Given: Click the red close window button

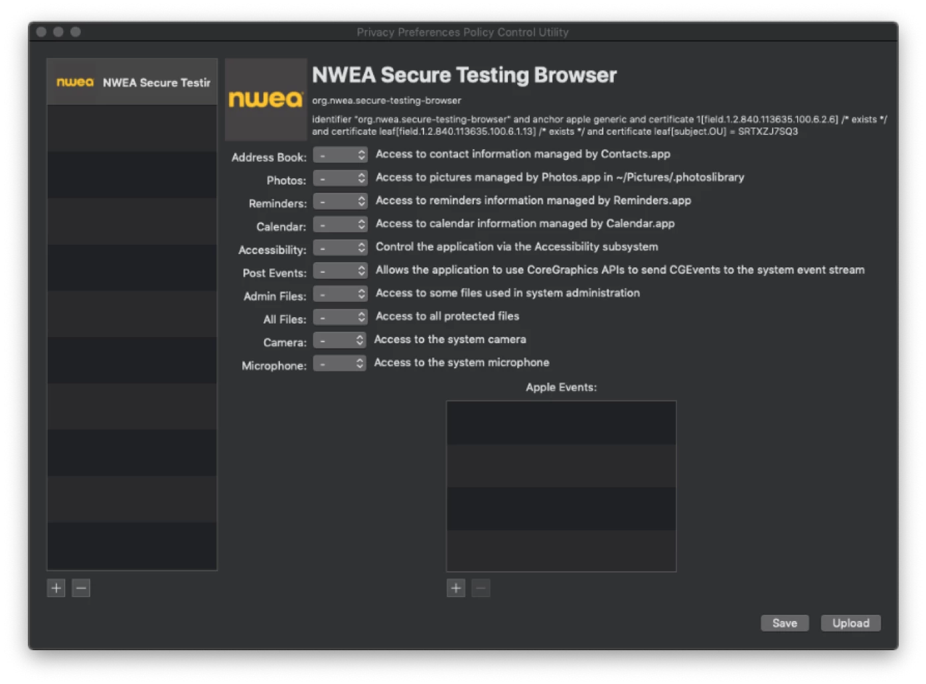Looking at the screenshot, I should pos(41,32).
